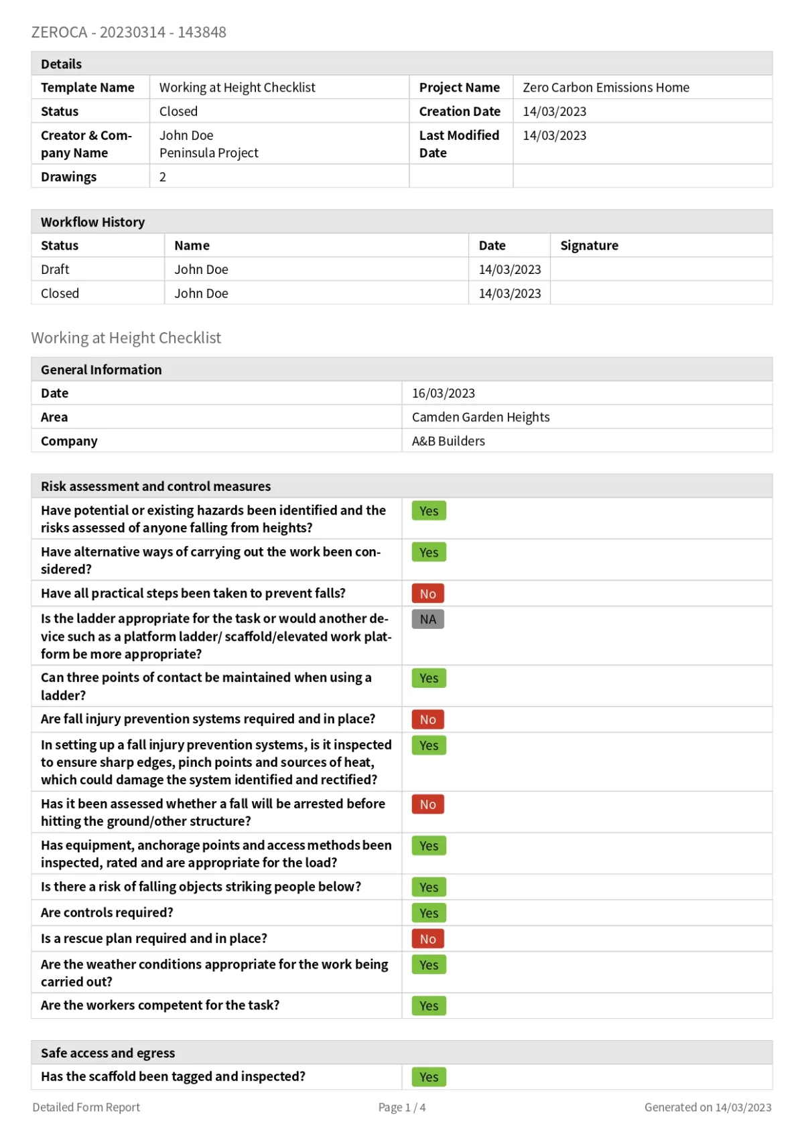Screen dimensions: 804x1136
Task: Click the Camden Garden Heights area value
Action: pyautogui.click(x=480, y=417)
